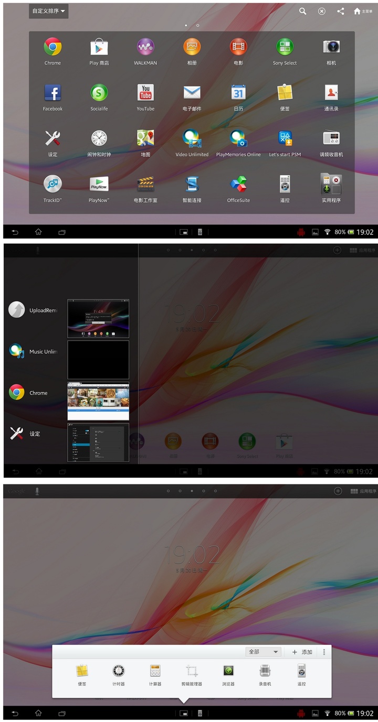Switch to Chrome in recent apps list

click(28, 393)
